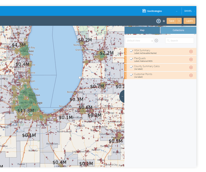Add a new view with plus icon
The image size is (206, 172).
(x=156, y=40)
